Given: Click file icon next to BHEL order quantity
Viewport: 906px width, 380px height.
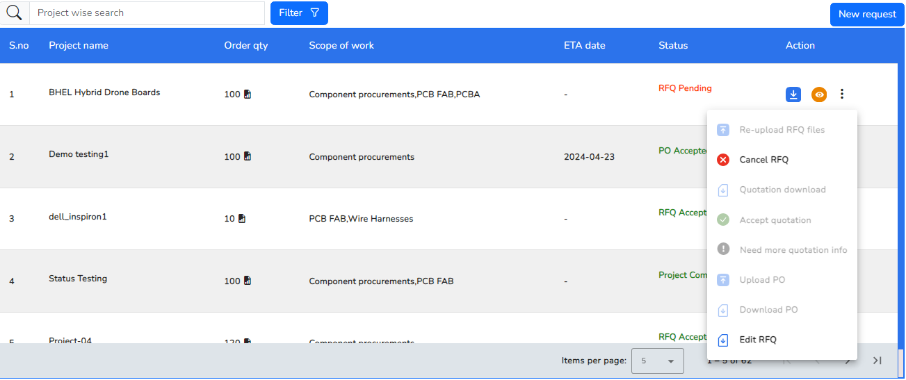Looking at the screenshot, I should [248, 94].
